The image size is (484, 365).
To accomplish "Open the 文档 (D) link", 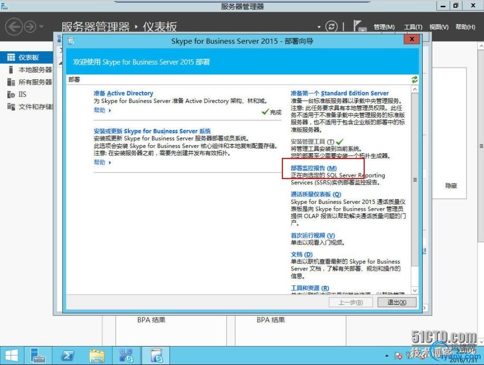I will [x=301, y=255].
